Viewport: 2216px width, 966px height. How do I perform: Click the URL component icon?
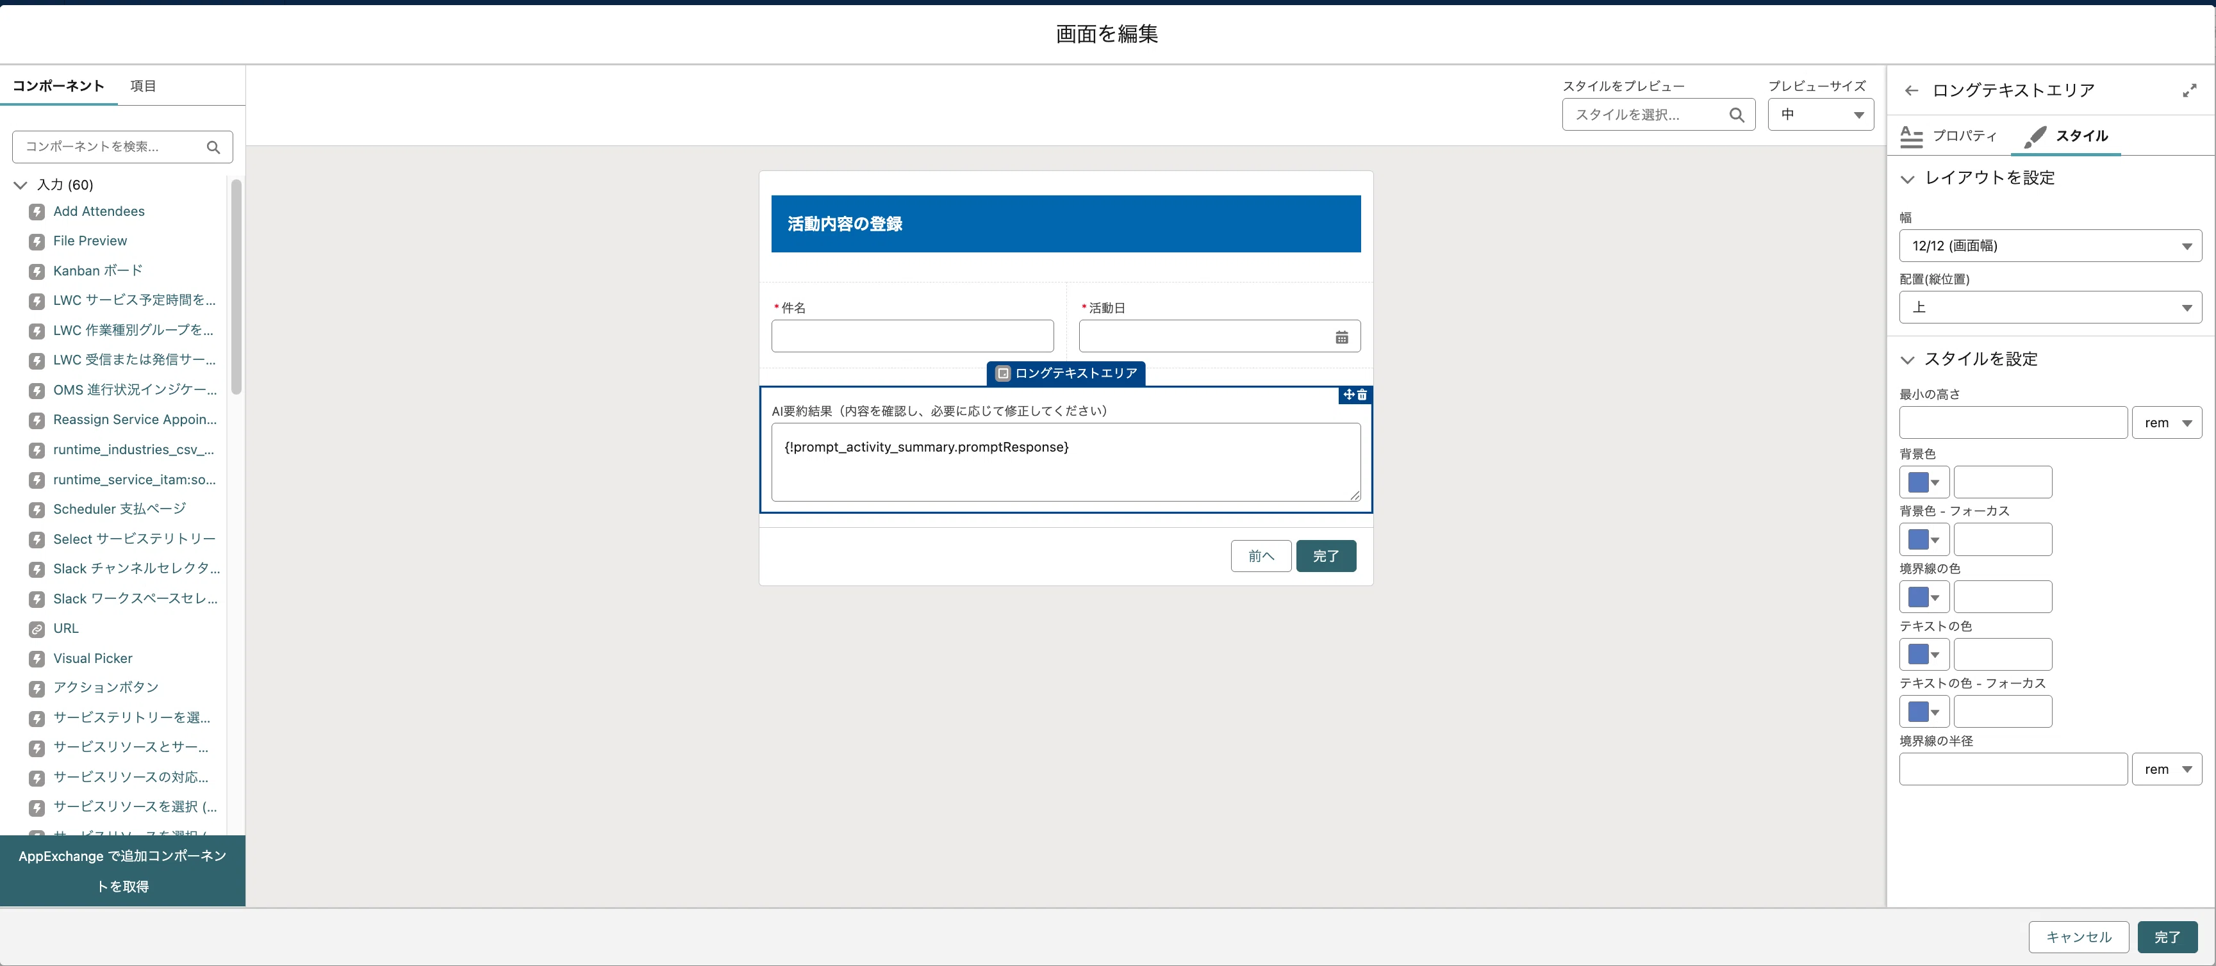(x=37, y=629)
